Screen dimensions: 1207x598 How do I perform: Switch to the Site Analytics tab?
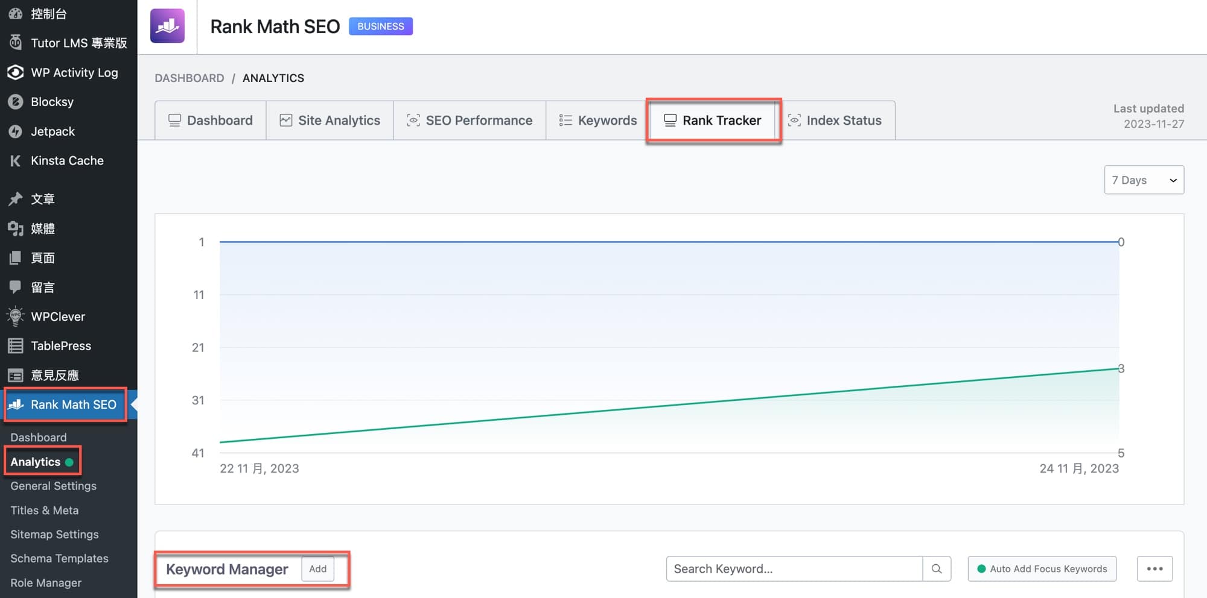pyautogui.click(x=330, y=120)
